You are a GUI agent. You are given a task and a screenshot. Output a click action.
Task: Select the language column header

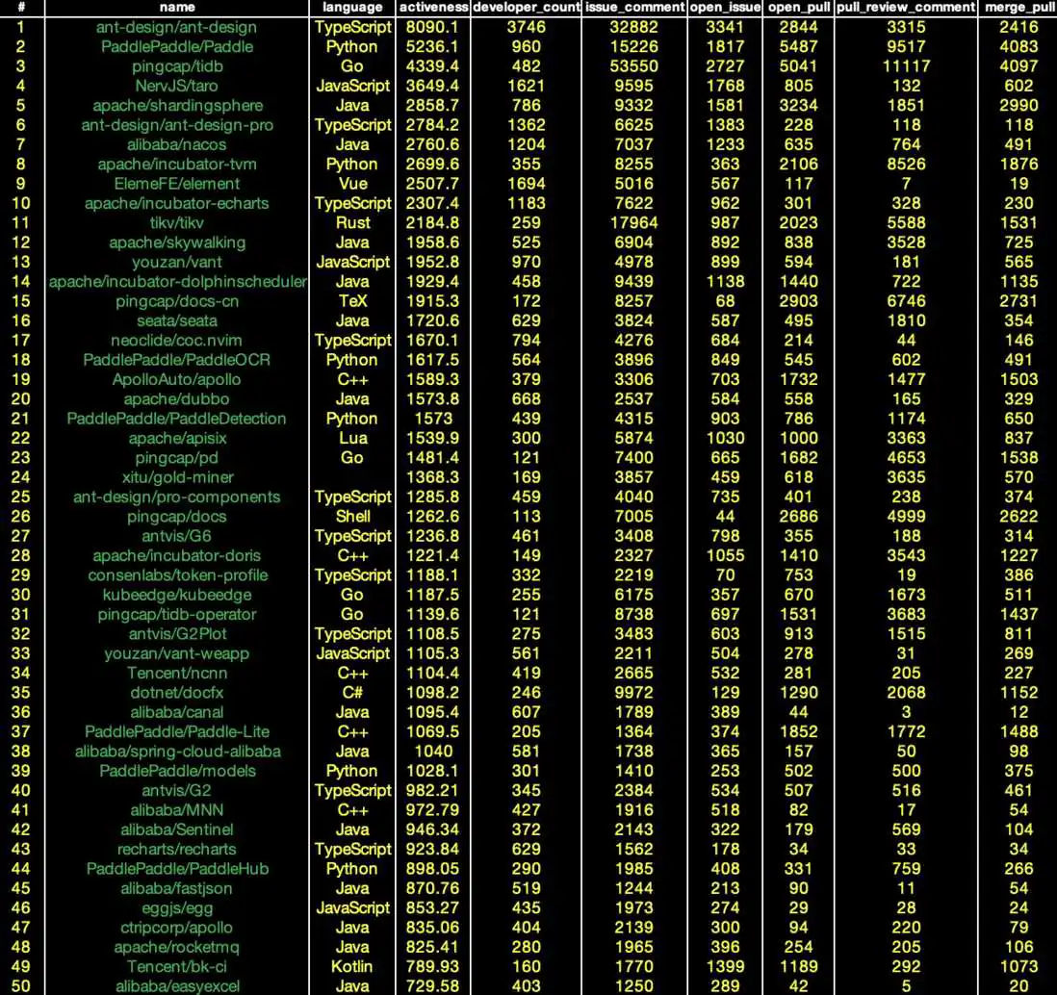click(x=352, y=8)
